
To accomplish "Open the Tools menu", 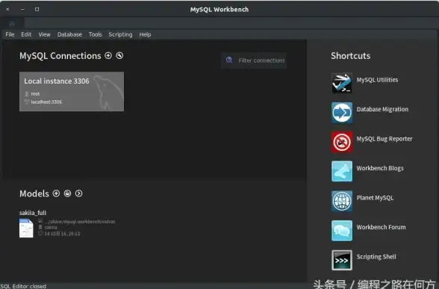I will [96, 34].
